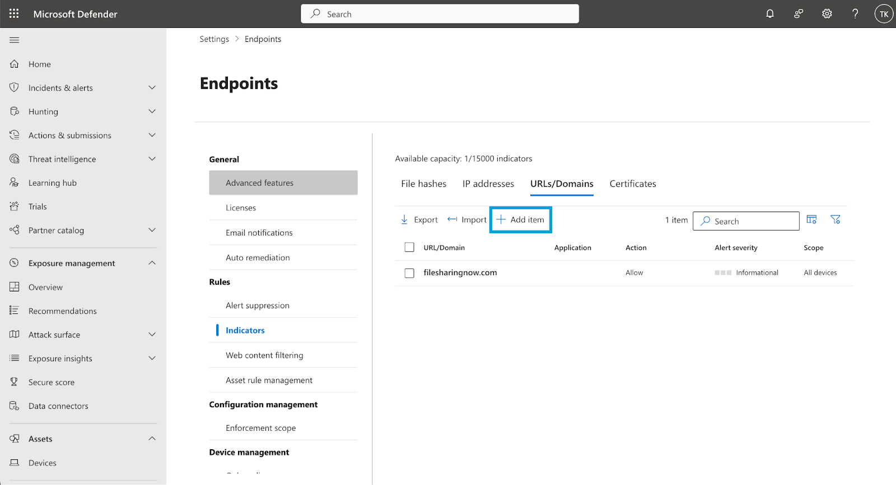The image size is (896, 485).
Task: Expand Exposure insights chevron
Action: [x=152, y=358]
